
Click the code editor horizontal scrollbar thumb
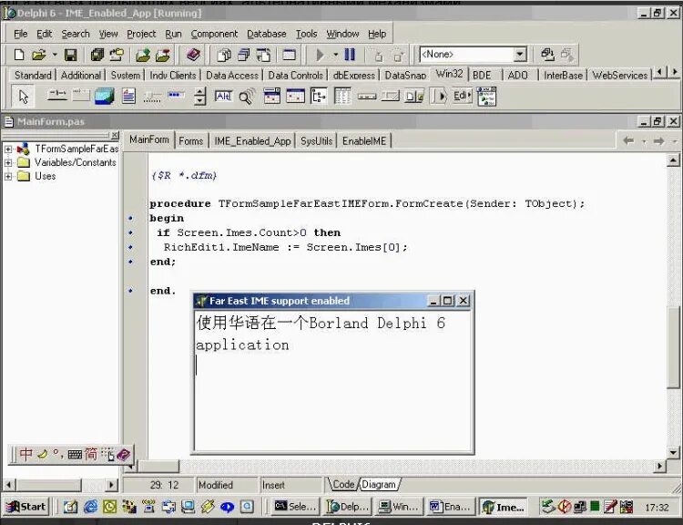pyautogui.click(x=159, y=466)
